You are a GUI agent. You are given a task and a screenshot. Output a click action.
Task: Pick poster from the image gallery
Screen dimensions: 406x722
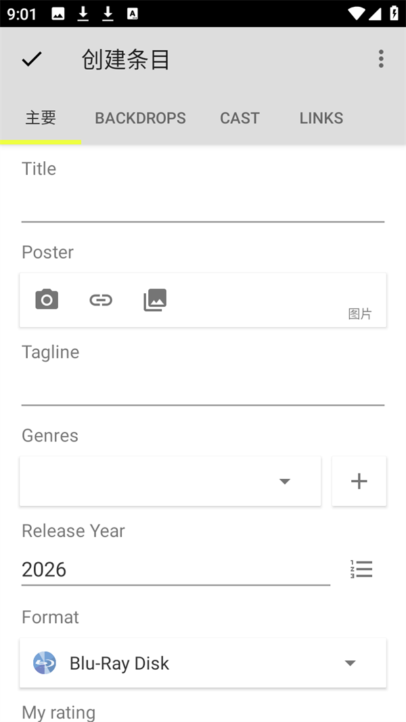[155, 299]
